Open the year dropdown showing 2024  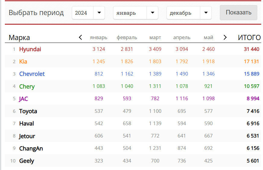(88, 13)
